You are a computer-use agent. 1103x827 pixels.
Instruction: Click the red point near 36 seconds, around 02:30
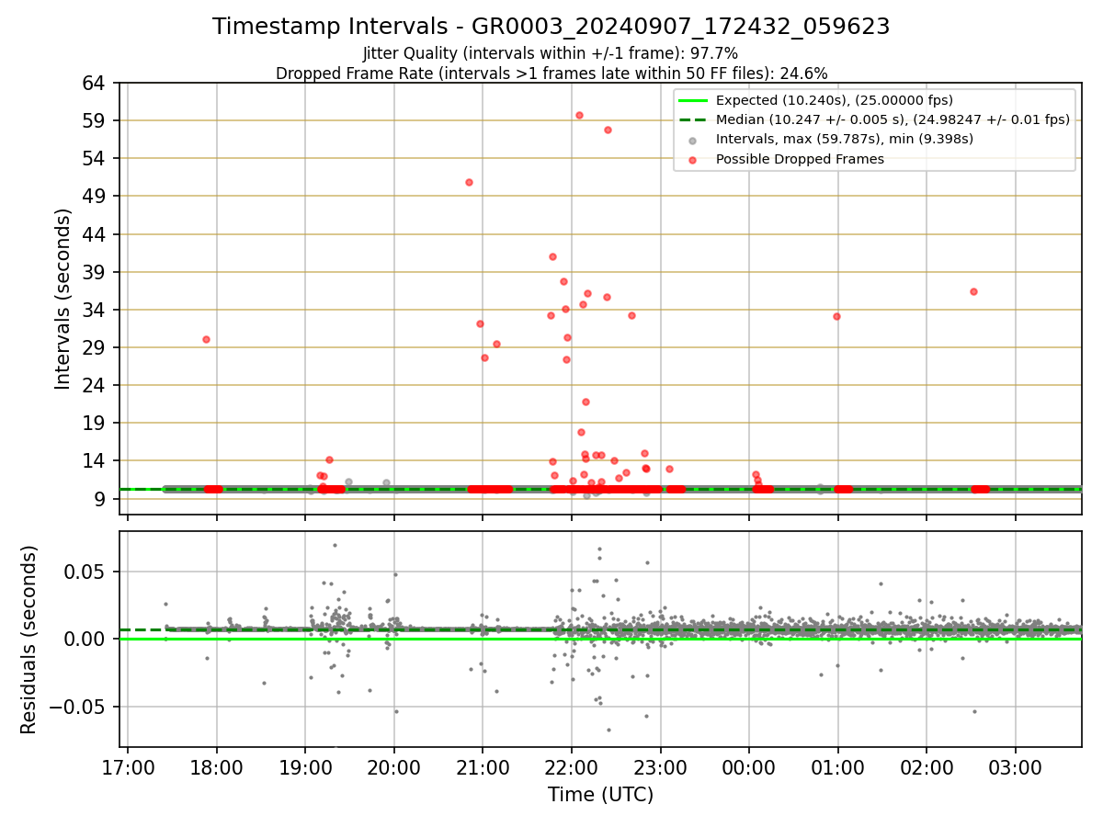click(973, 291)
